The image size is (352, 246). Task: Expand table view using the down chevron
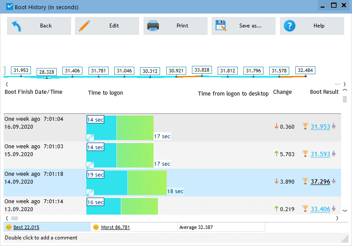345,211
